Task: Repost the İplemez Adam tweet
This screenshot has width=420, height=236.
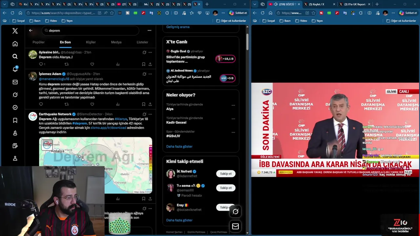Action: pyautogui.click(x=67, y=104)
